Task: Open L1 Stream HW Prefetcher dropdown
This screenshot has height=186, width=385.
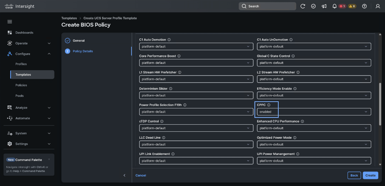Action: 196,79
